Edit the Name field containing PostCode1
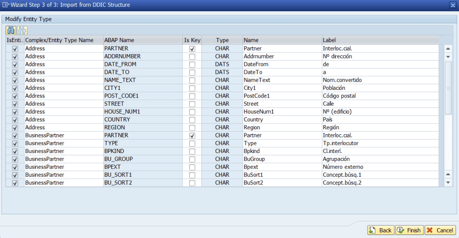459x238 pixels. 281,96
